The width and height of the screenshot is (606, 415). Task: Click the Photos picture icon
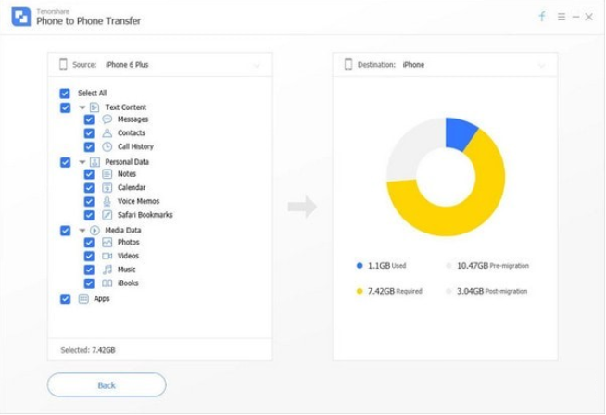point(107,243)
